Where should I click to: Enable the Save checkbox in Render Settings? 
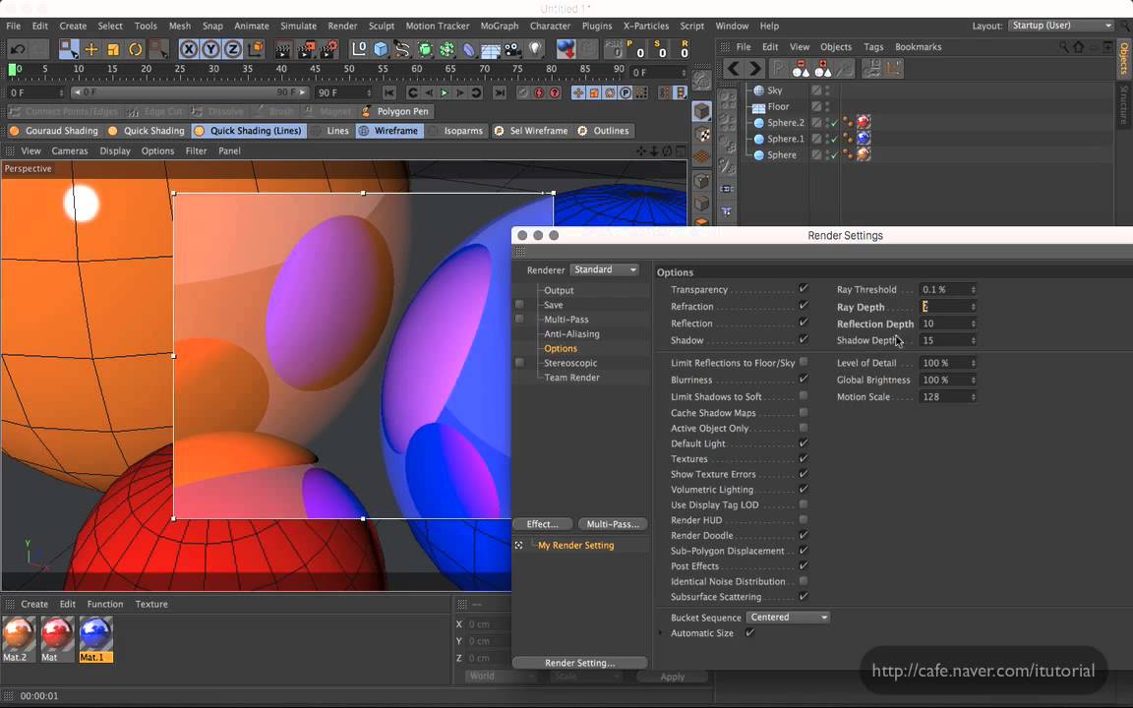coord(519,305)
